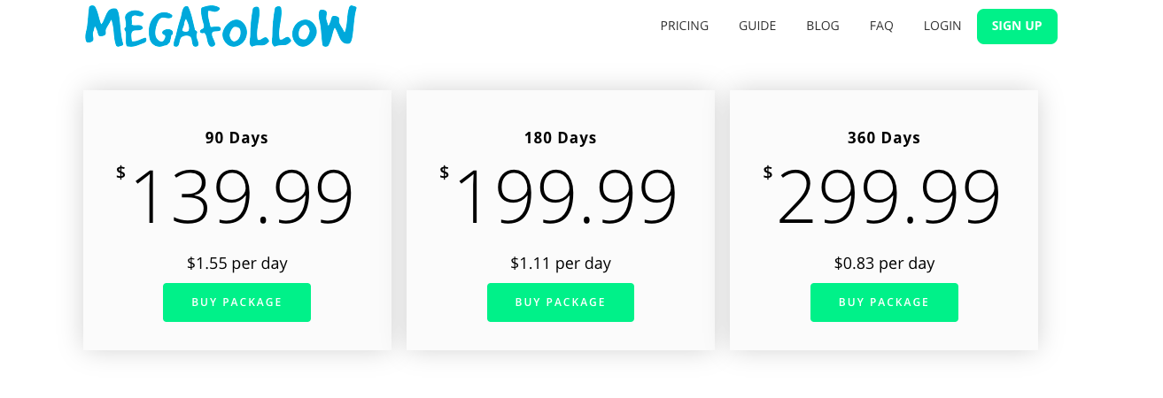The image size is (1163, 398).
Task: Buy the 90 Days package
Action: point(236,302)
